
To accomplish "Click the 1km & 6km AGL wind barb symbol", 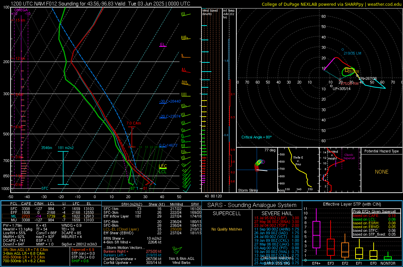I will 177,250.
